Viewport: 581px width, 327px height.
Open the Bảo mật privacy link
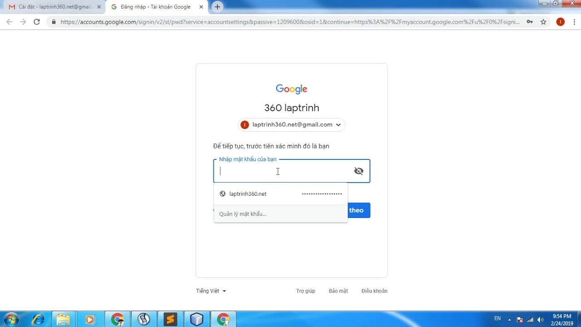[x=338, y=291]
